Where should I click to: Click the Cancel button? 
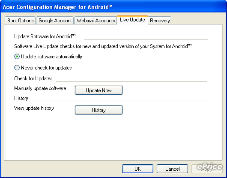(x=172, y=169)
